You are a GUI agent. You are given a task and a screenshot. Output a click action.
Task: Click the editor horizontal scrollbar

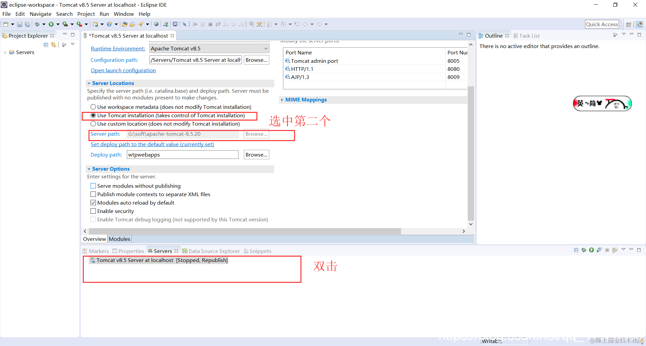tap(245, 231)
